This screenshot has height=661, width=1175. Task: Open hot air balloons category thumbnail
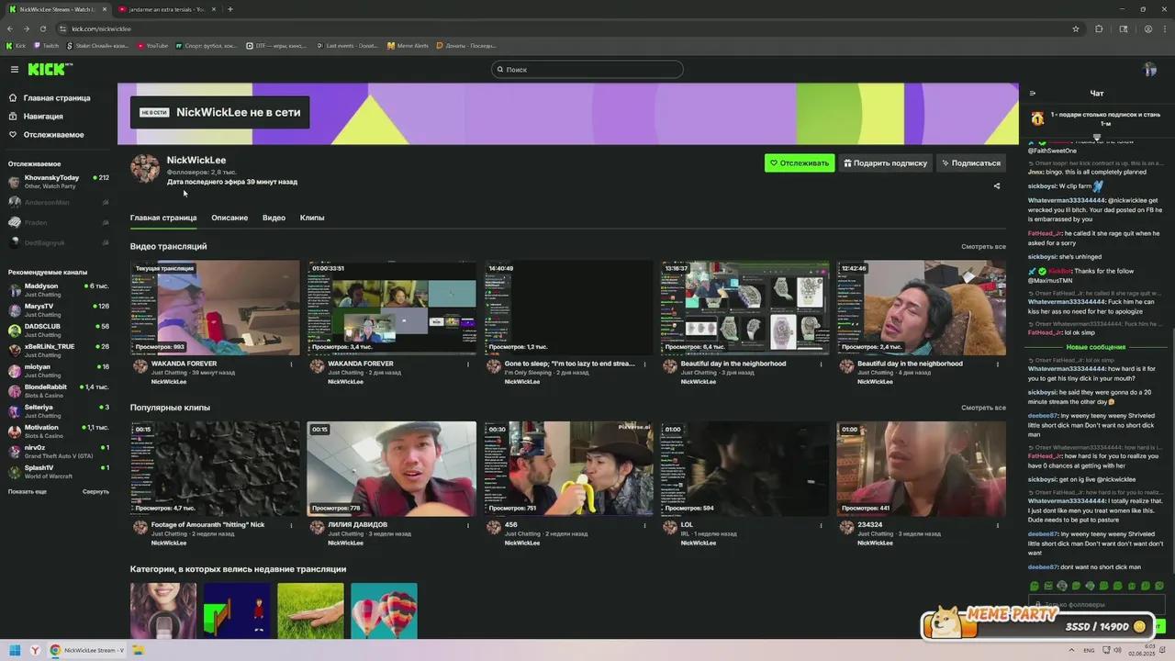click(x=384, y=611)
